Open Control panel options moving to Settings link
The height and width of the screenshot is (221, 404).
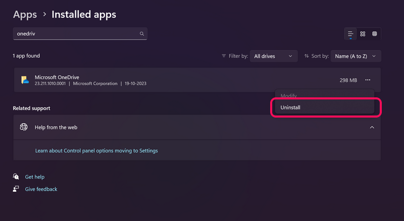point(96,150)
